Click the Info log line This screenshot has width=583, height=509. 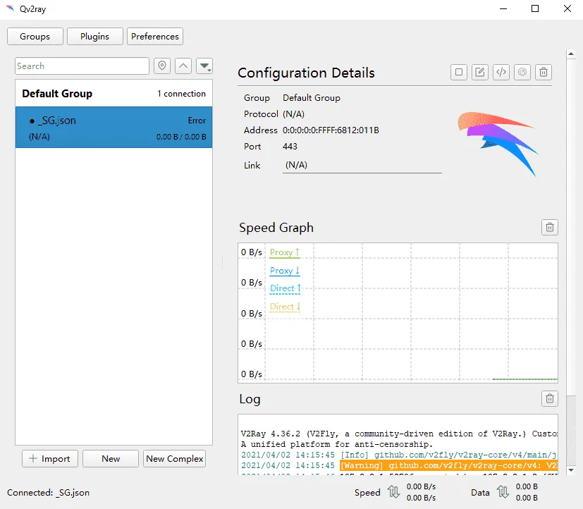(x=399, y=455)
